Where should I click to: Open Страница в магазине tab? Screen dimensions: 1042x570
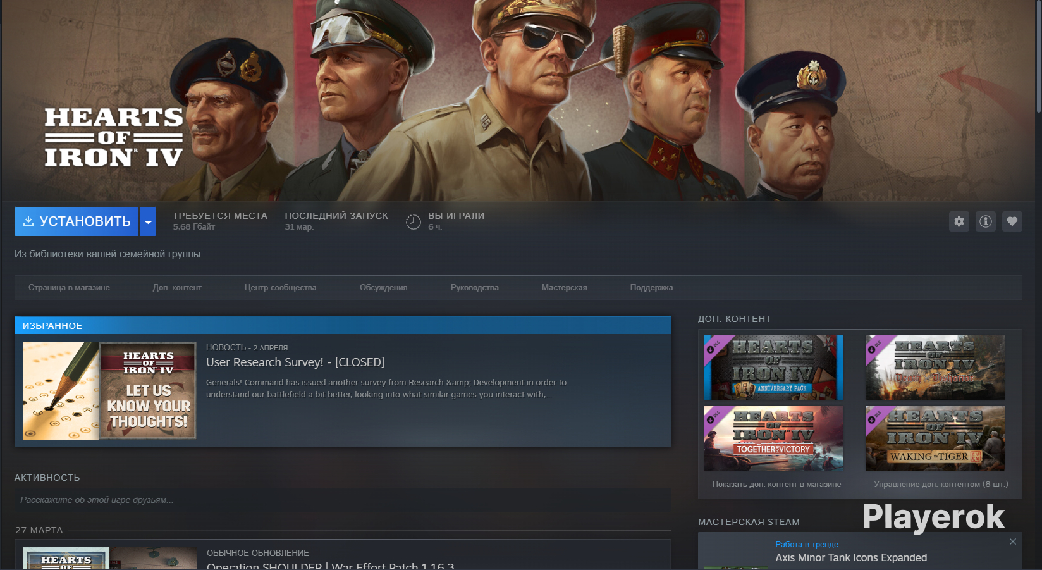pos(69,288)
